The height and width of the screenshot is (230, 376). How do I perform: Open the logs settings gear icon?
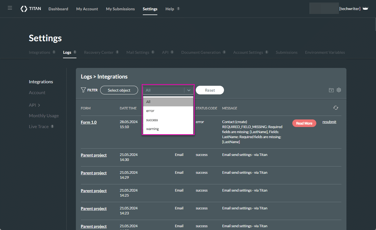pos(339,90)
